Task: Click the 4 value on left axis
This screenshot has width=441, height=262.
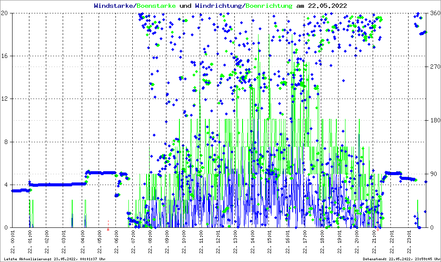Action: (6, 185)
